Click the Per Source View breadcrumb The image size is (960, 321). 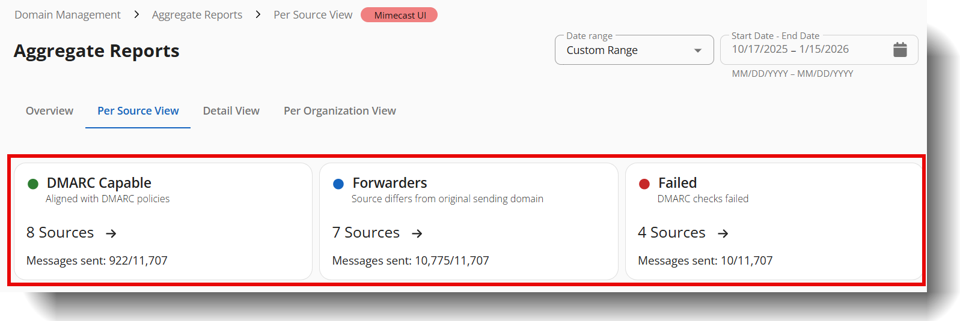coord(313,15)
